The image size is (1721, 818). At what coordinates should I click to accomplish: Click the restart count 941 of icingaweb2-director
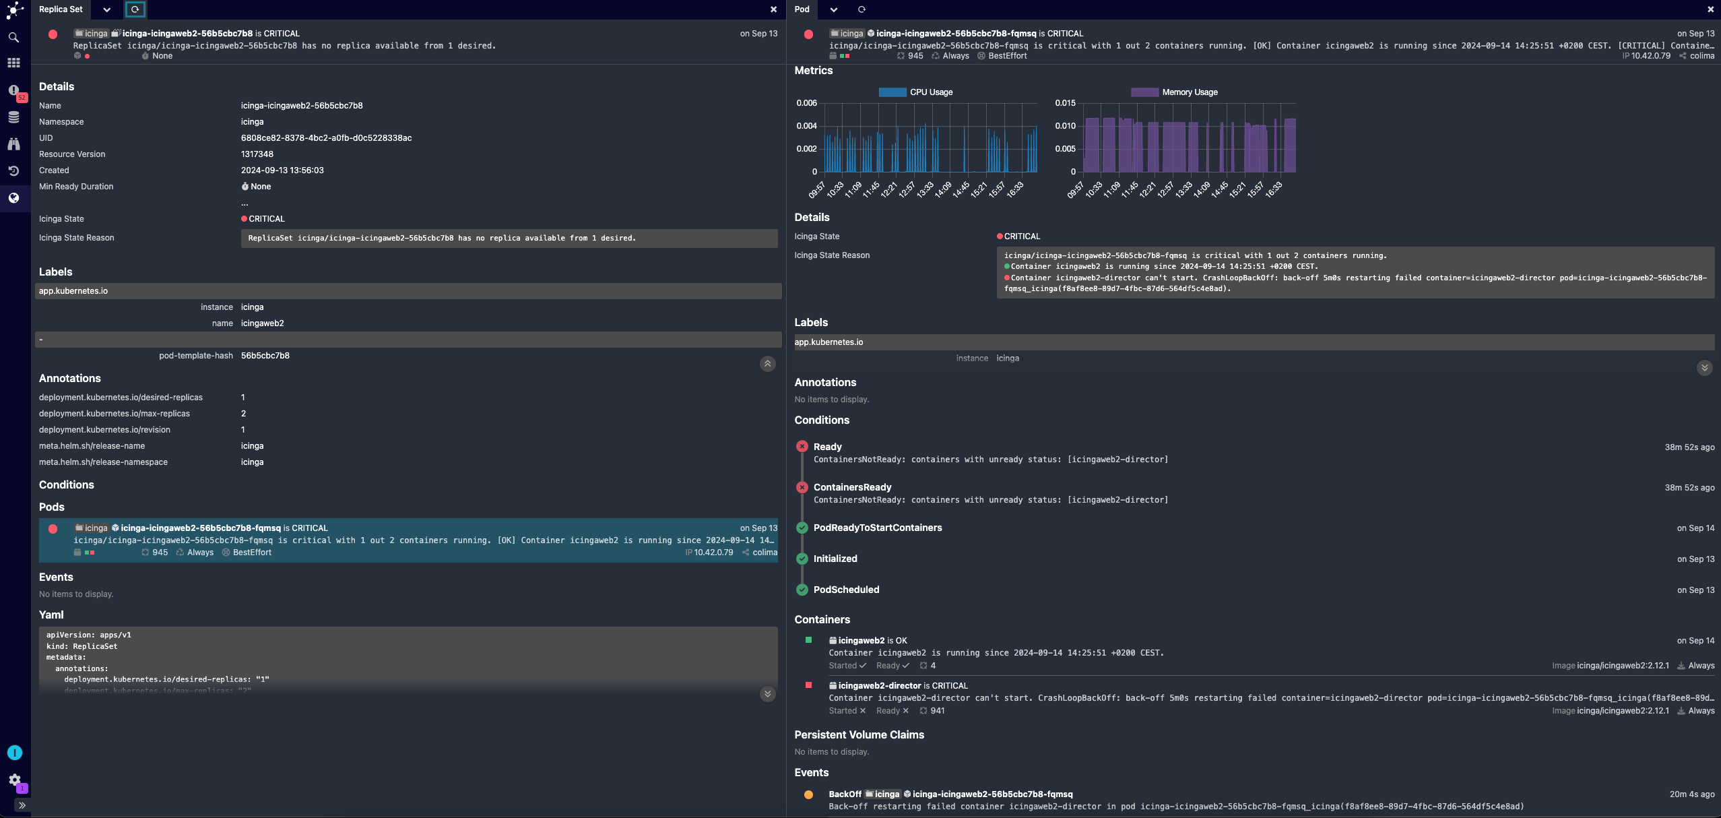(933, 711)
